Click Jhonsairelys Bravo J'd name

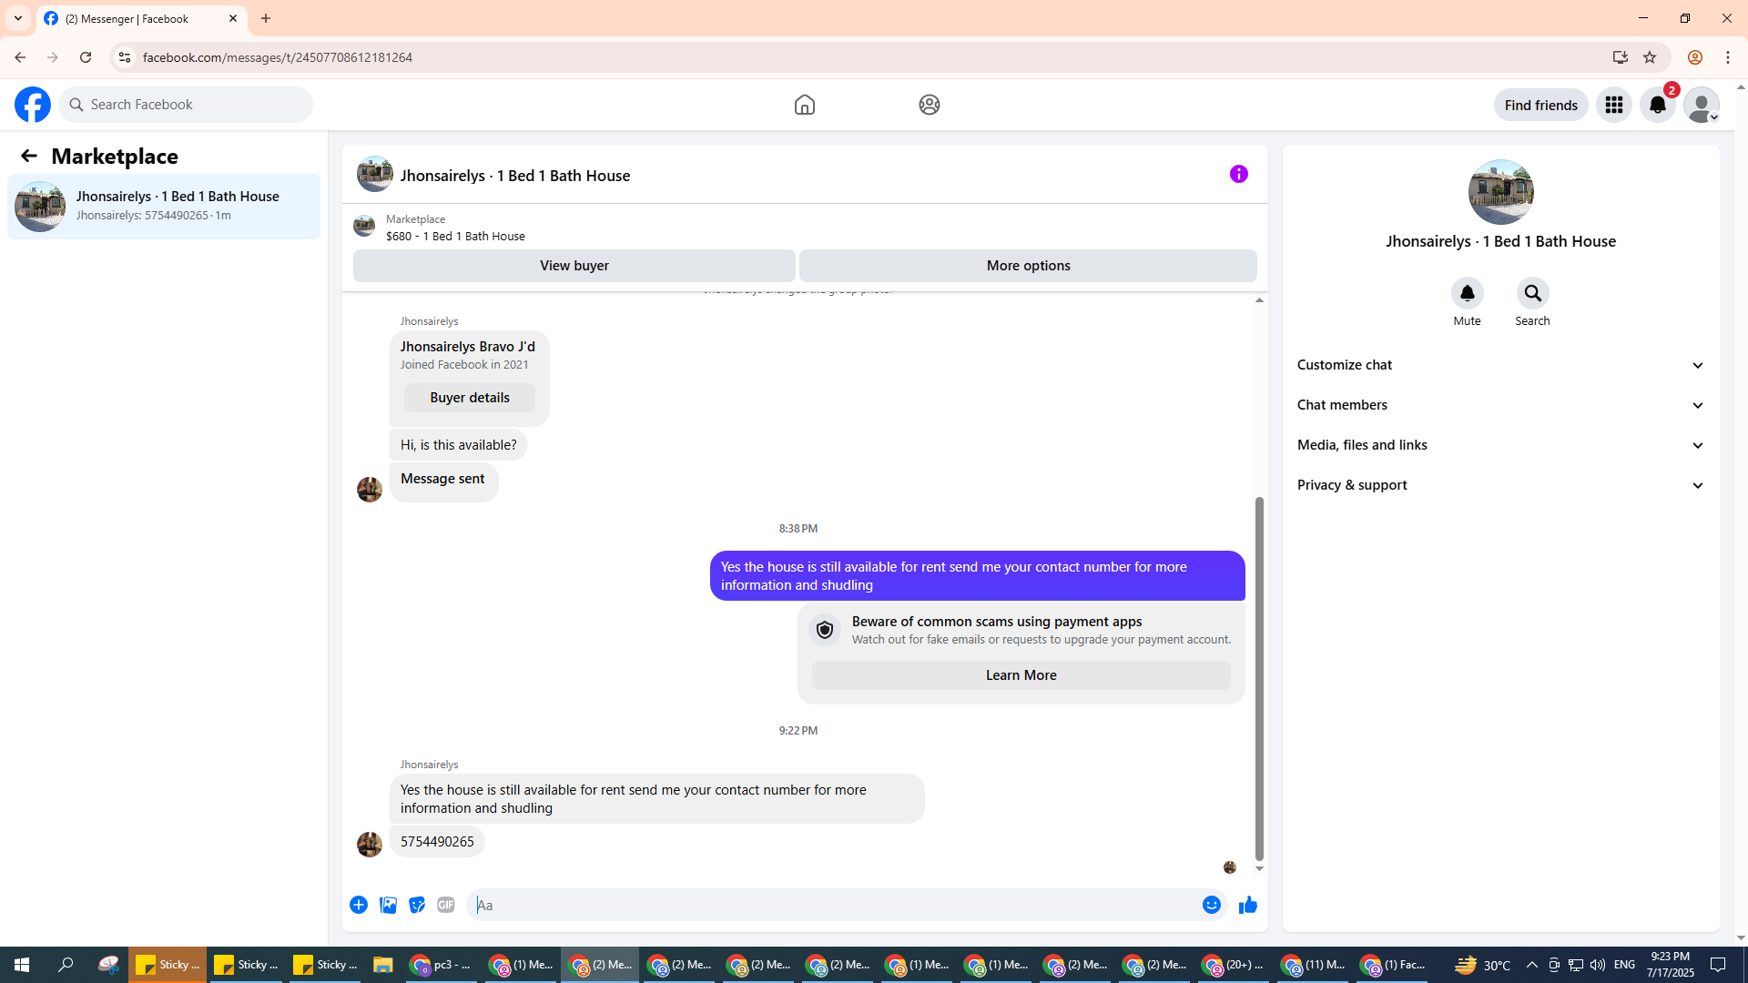point(467,347)
